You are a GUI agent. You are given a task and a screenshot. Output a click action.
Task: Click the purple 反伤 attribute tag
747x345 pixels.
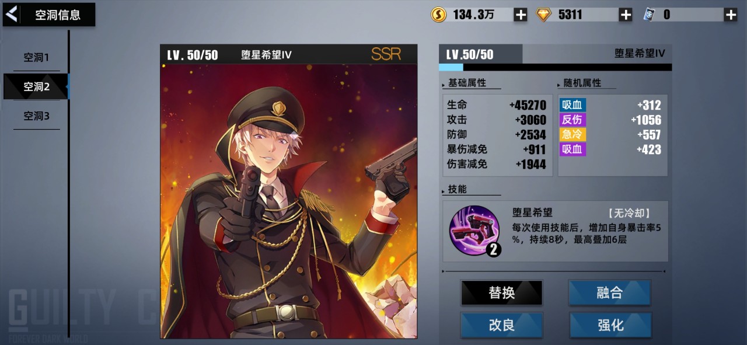pyautogui.click(x=573, y=120)
